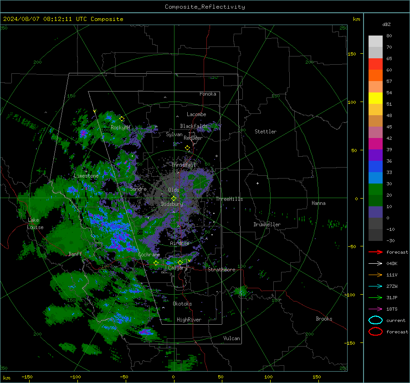The image size is (410, 383).
Task: Click the Strathmore city label
Action: point(221,270)
